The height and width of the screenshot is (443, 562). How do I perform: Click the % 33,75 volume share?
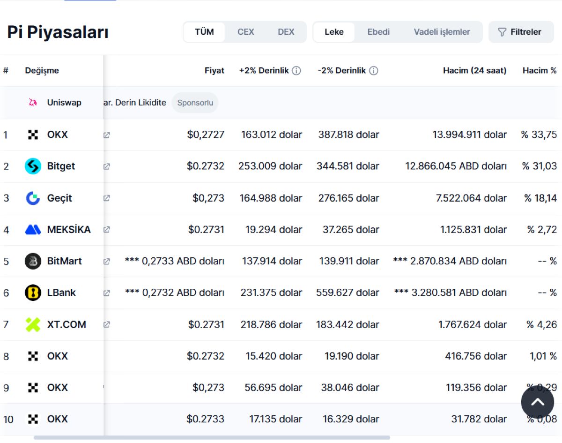pyautogui.click(x=539, y=135)
